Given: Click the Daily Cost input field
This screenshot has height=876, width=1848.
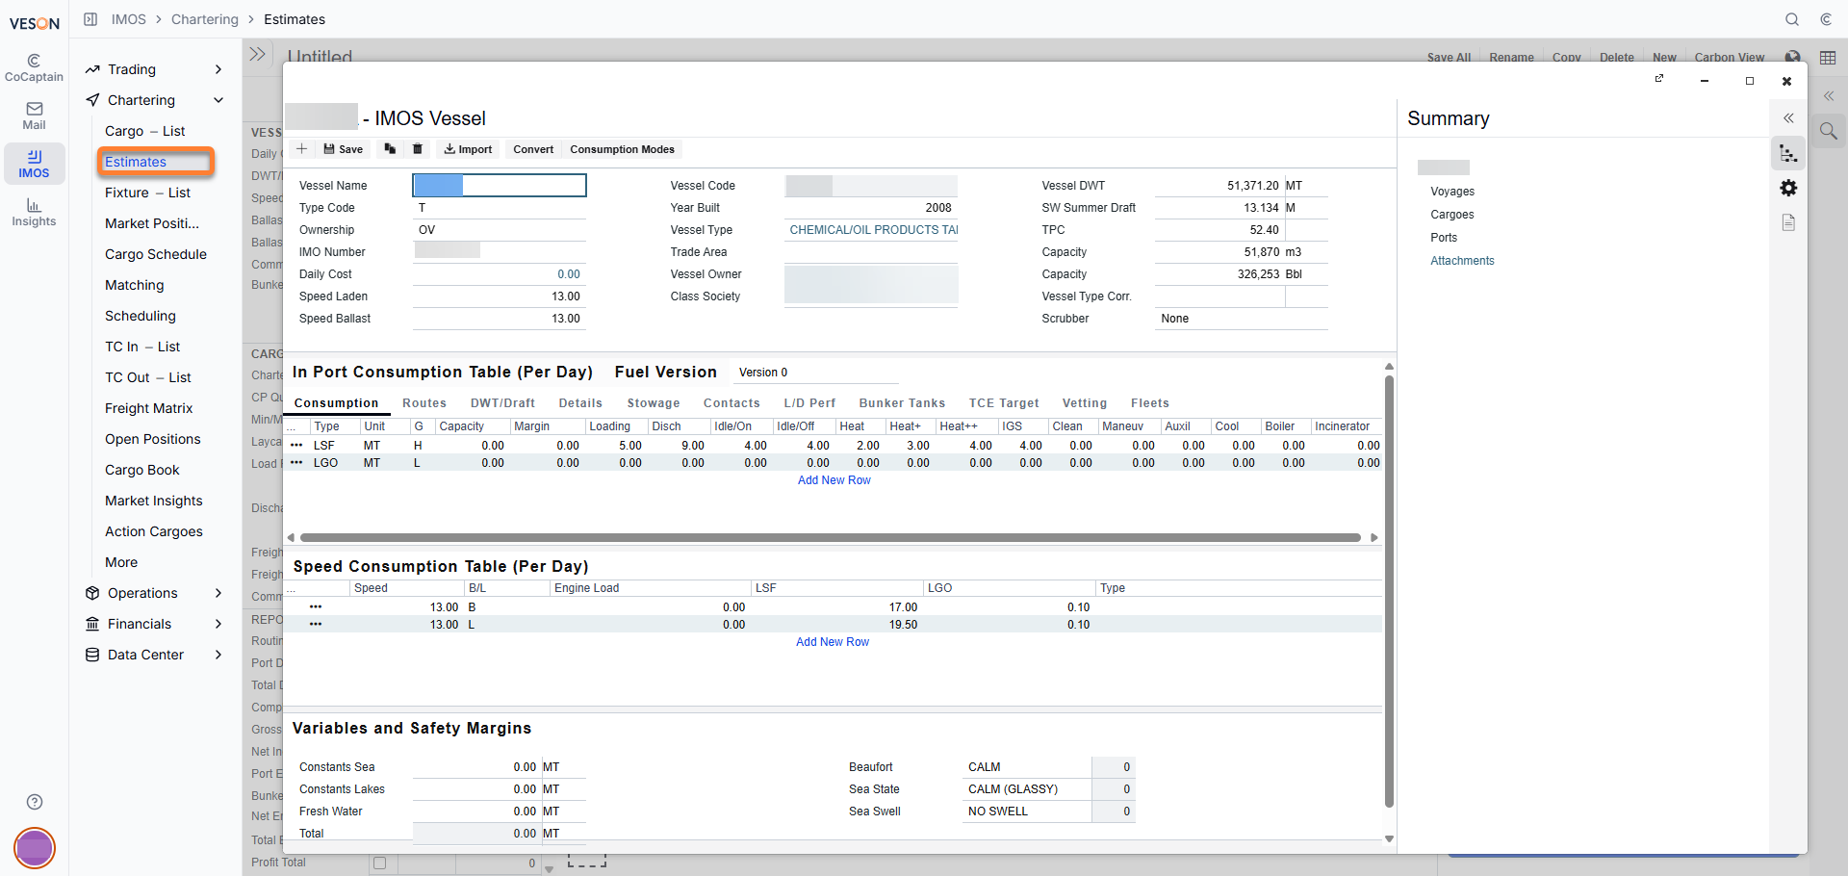Looking at the screenshot, I should (x=499, y=274).
